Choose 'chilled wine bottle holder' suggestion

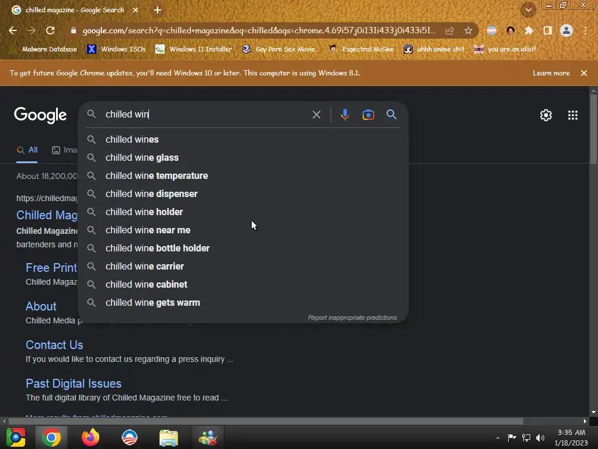pos(243,248)
